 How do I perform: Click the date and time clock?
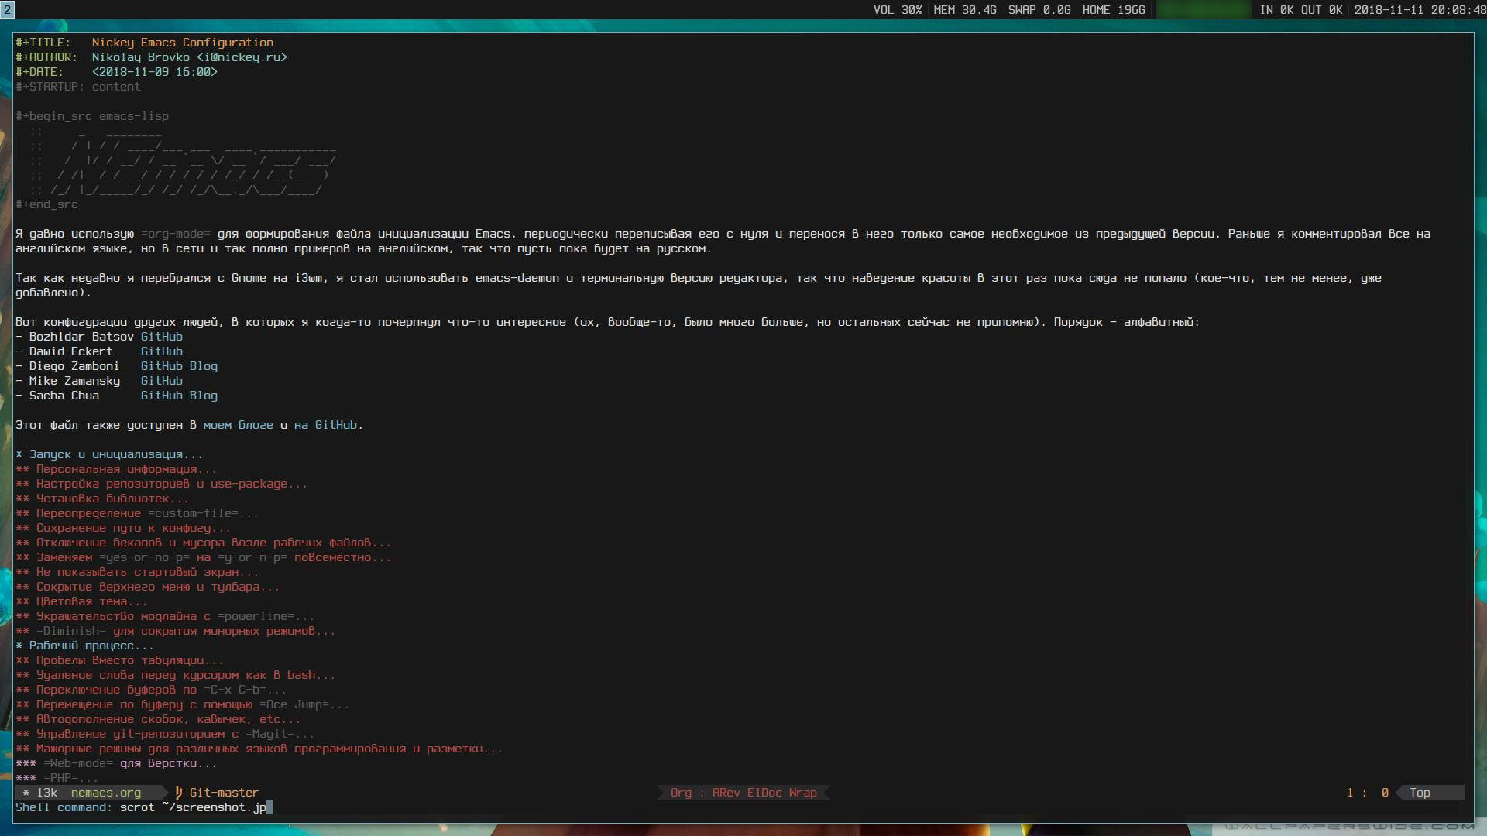pos(1419,10)
